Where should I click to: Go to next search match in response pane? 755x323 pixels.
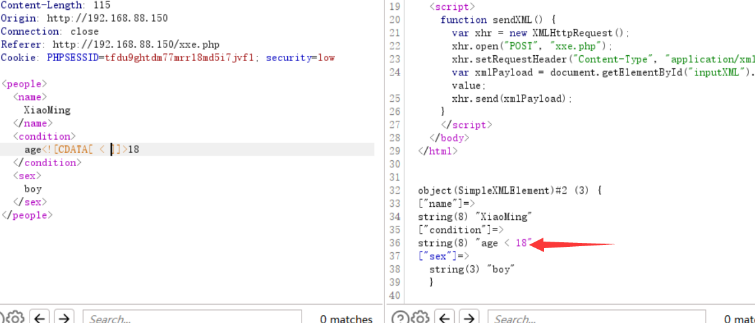coord(469,318)
